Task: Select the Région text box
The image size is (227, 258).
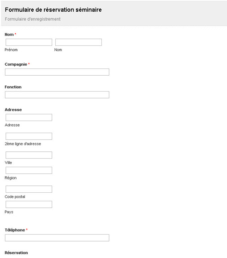Action: point(29,170)
